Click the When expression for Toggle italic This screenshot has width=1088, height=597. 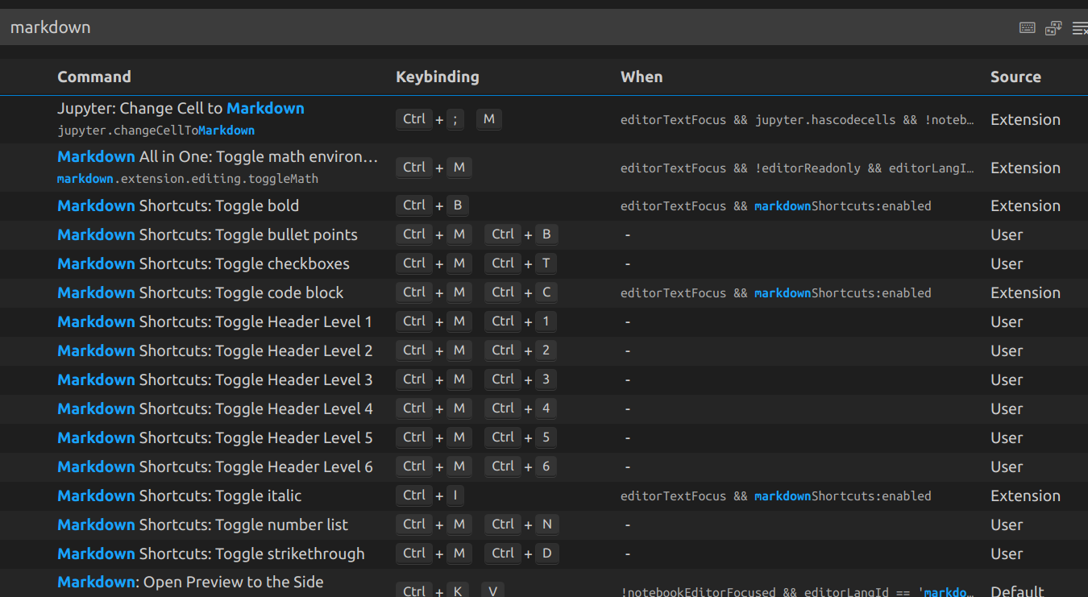(x=775, y=496)
